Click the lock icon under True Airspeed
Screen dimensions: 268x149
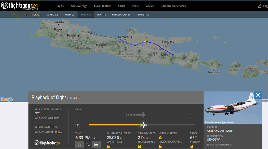pyautogui.click(x=139, y=146)
